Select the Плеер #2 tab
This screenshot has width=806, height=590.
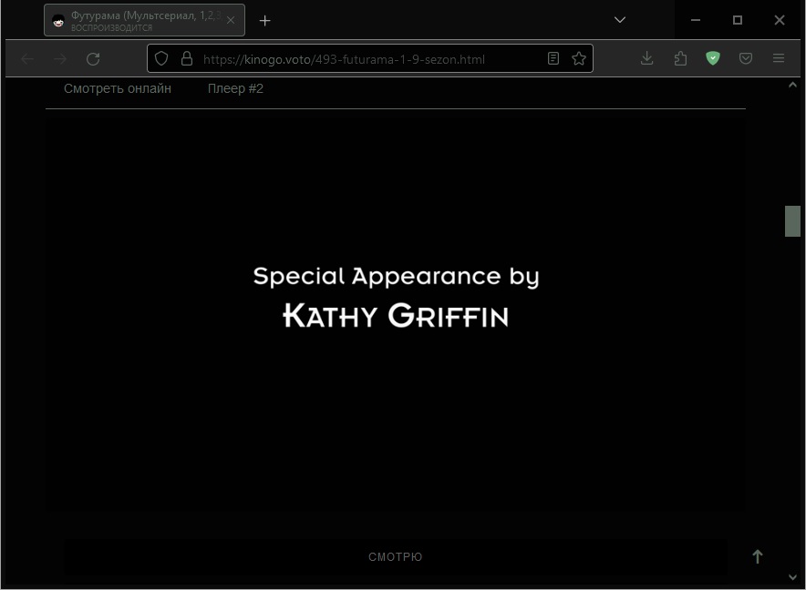tap(235, 89)
